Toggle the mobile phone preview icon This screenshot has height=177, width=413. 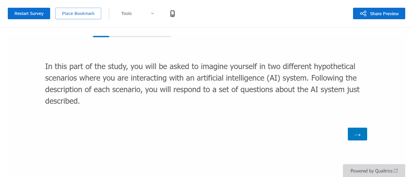(172, 13)
